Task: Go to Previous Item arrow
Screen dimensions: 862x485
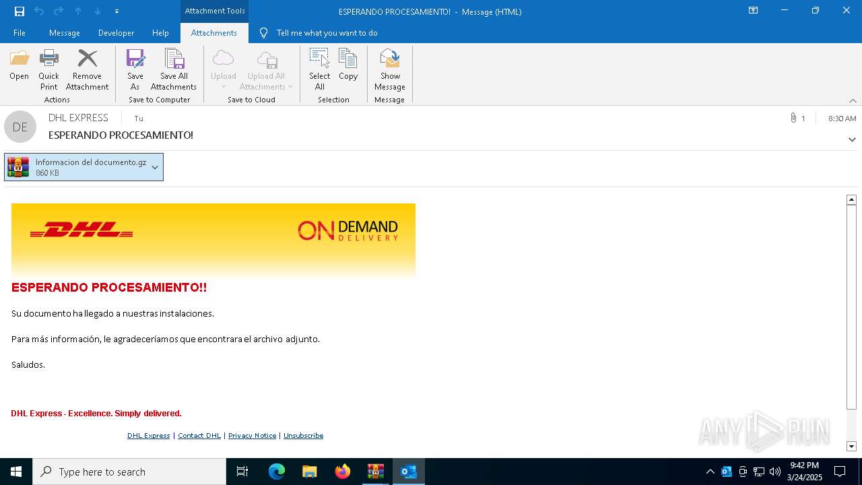Action: click(x=78, y=11)
